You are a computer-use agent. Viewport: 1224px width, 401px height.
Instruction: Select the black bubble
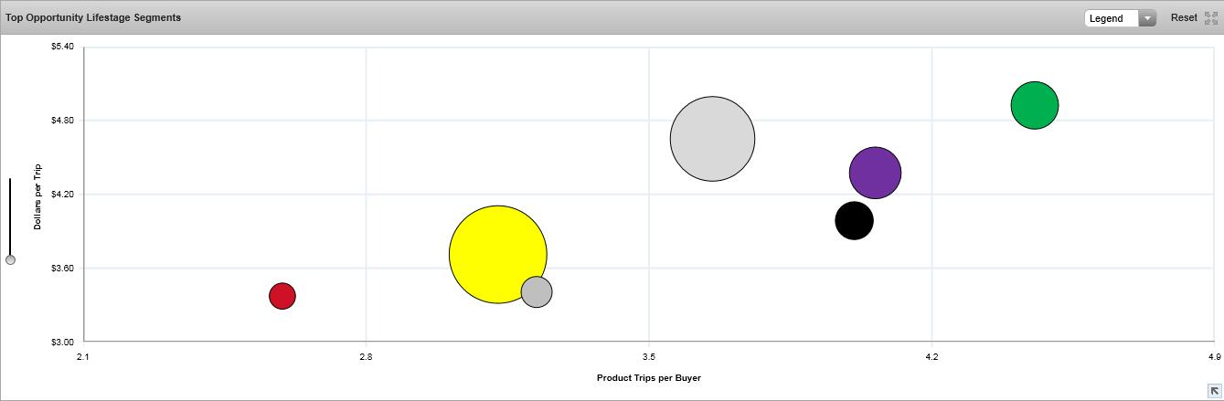[x=854, y=221]
